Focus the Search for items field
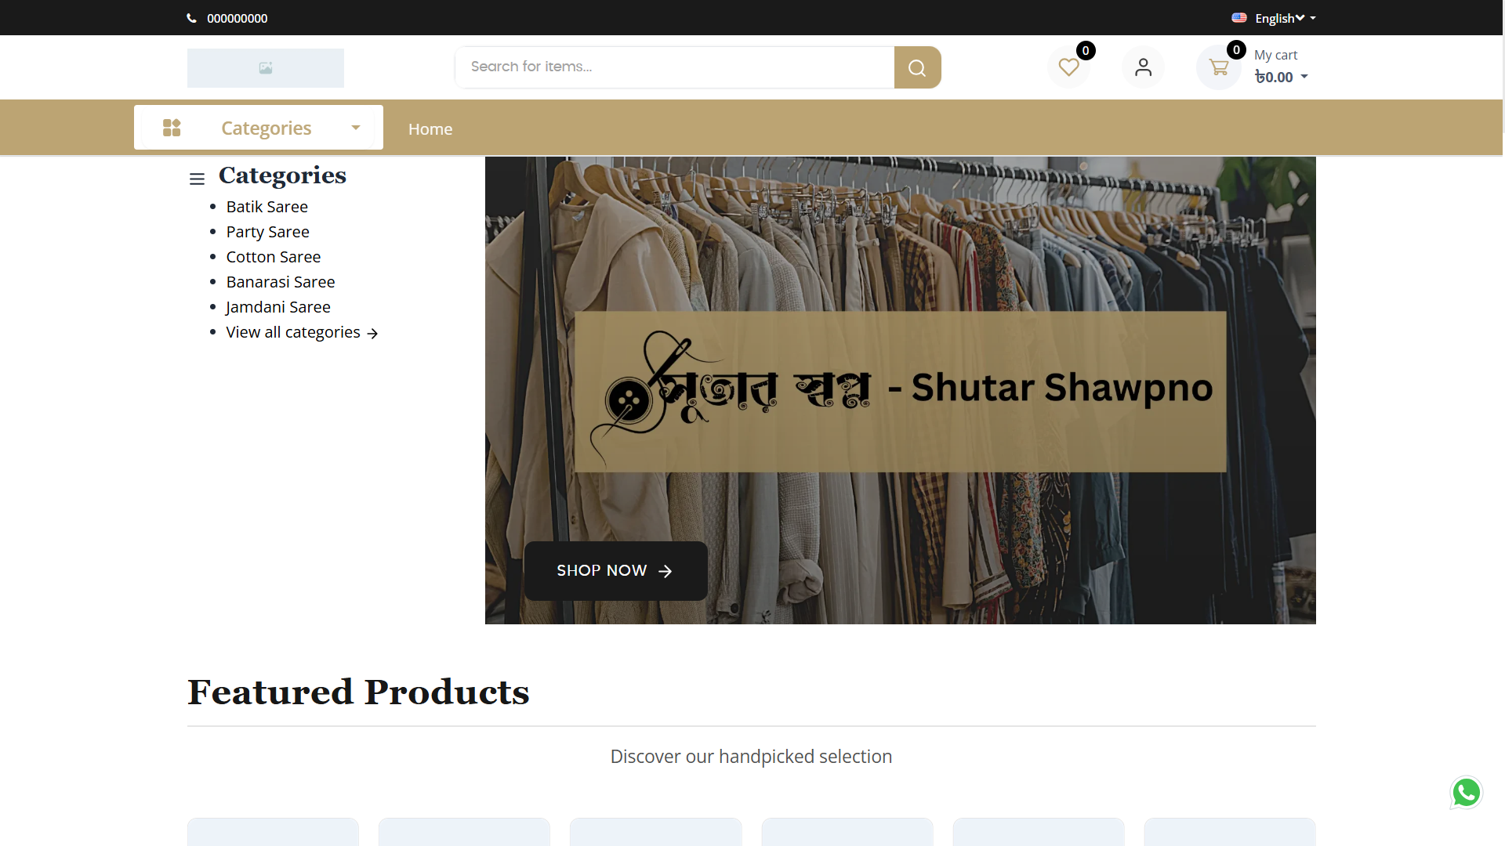Viewport: 1505px width, 846px height. [x=675, y=67]
